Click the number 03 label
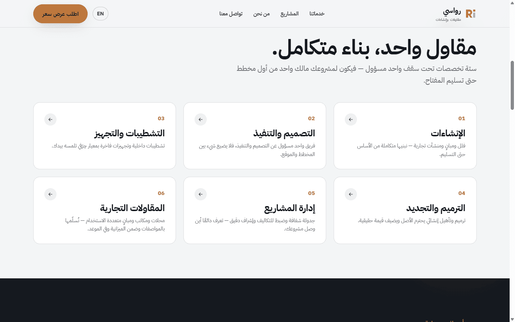This screenshot has width=515, height=322. [x=161, y=118]
